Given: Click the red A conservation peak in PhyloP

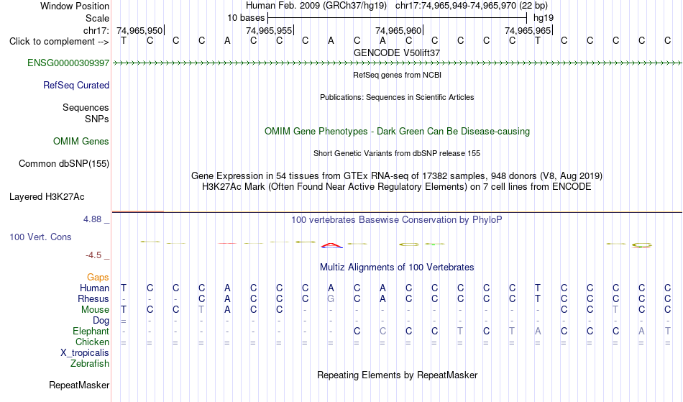Looking at the screenshot, I should point(331,246).
